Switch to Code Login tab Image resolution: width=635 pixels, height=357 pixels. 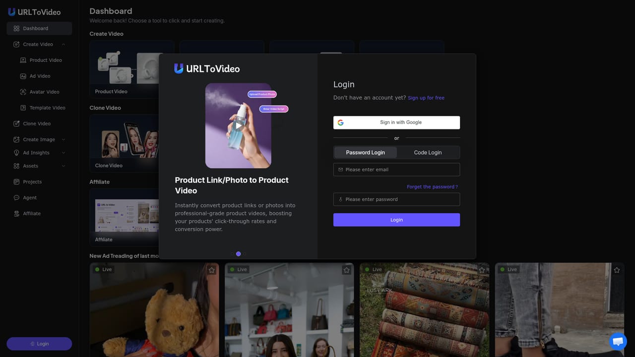[428, 152]
